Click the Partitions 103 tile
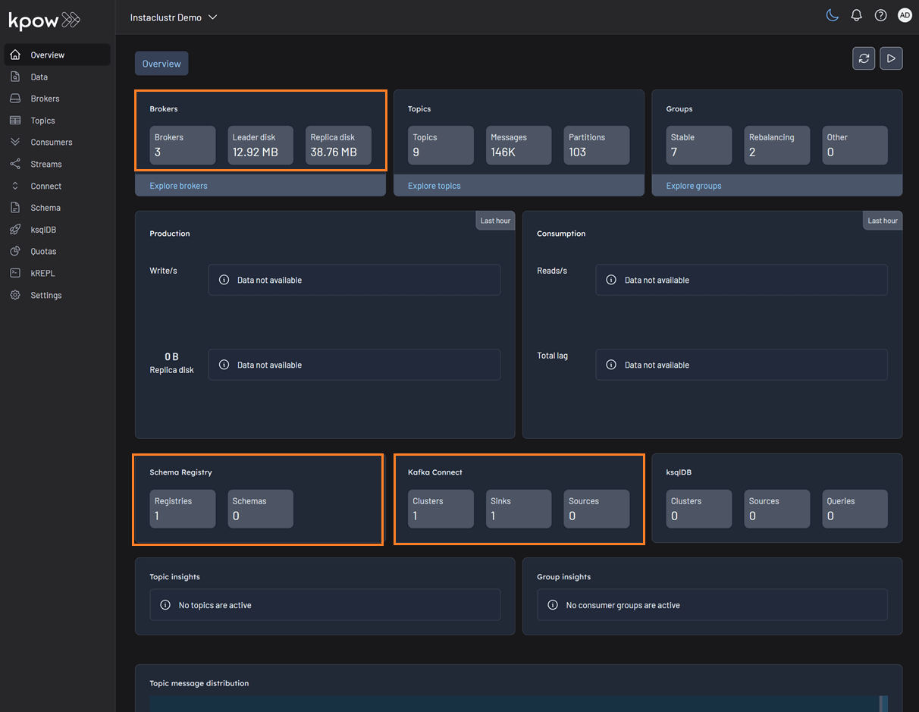 [597, 145]
